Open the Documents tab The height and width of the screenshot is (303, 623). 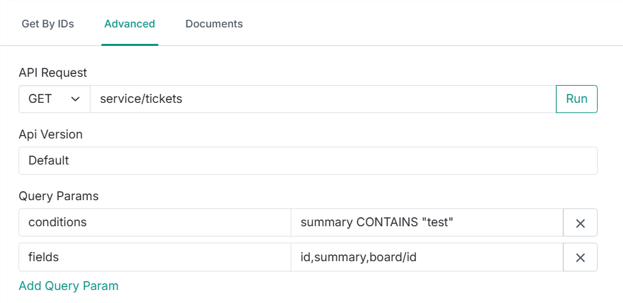click(x=214, y=23)
